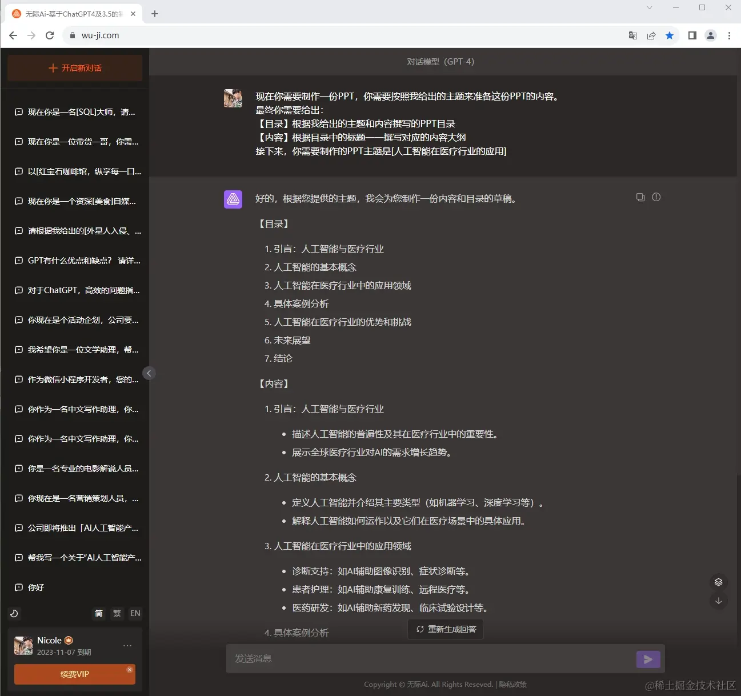The image size is (741, 696).
Task: Select the 无际Ai-基于ChatGPT4 browser tab
Action: click(74, 14)
